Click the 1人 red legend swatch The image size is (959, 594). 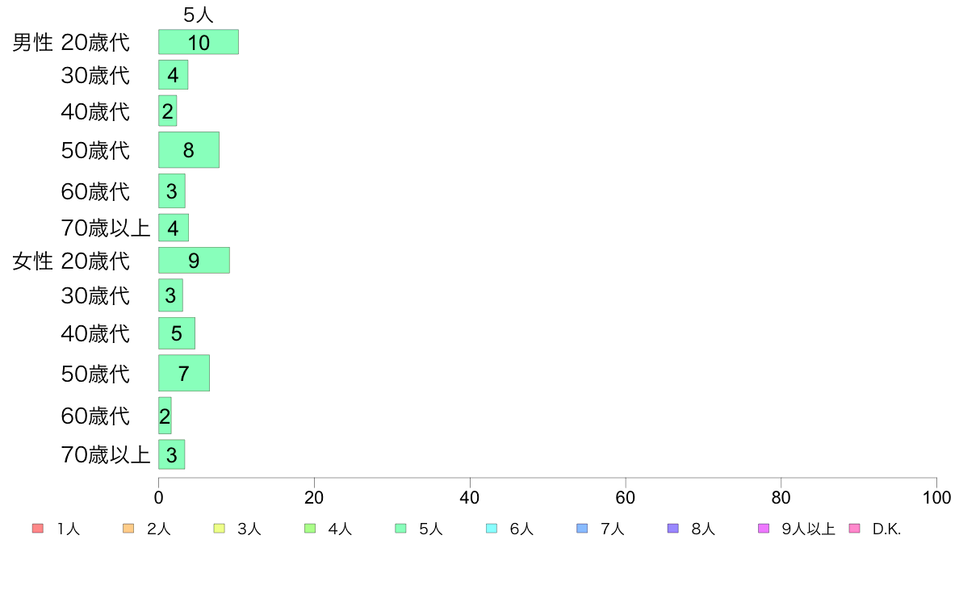click(38, 529)
